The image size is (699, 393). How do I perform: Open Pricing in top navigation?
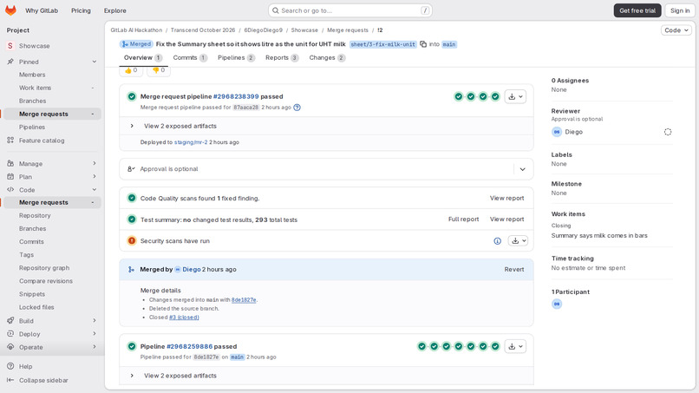pyautogui.click(x=81, y=10)
